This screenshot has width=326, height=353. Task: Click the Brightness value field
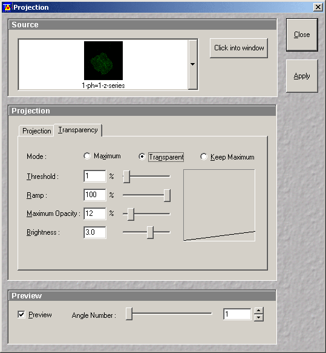pyautogui.click(x=95, y=232)
